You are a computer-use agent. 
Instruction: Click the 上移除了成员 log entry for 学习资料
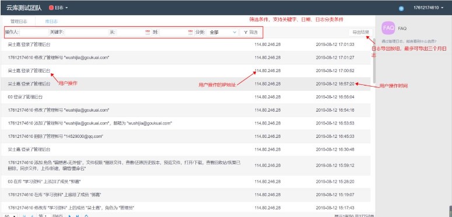[x=54, y=194]
